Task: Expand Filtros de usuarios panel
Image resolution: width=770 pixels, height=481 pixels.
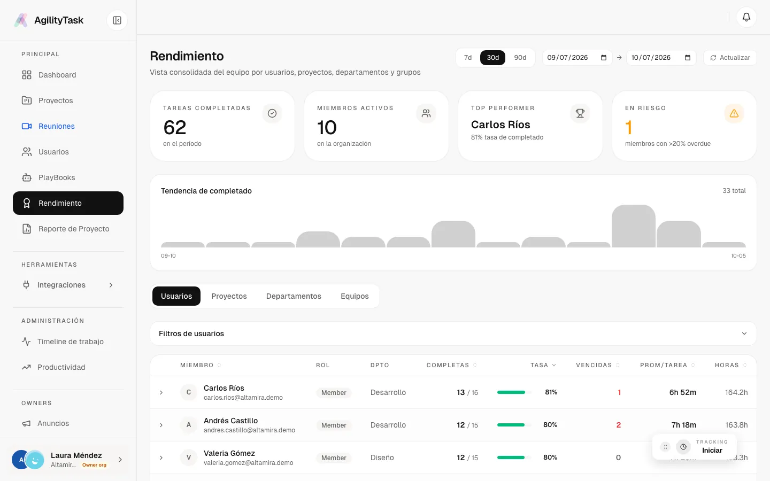Action: (453, 333)
